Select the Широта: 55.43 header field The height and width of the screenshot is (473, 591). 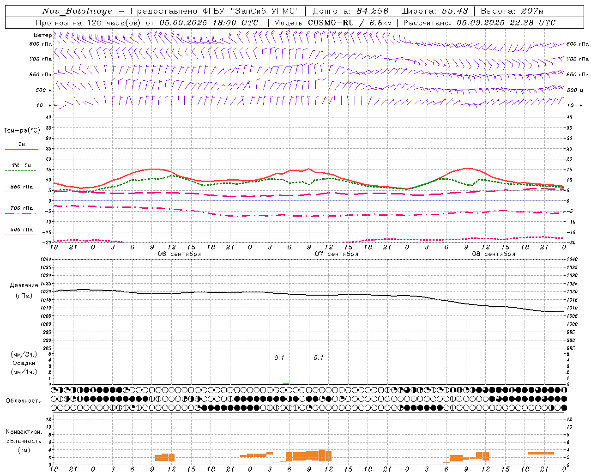click(434, 11)
